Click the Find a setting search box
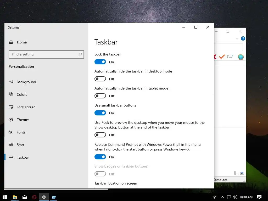The height and width of the screenshot is (201, 268). tap(46, 54)
